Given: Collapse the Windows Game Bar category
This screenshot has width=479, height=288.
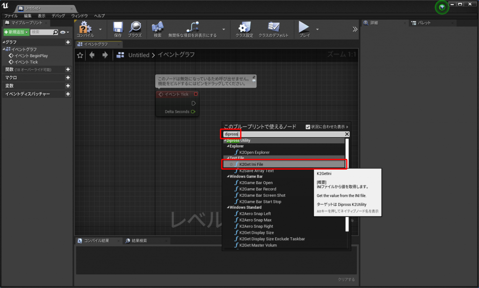Looking at the screenshot, I should click(228, 177).
